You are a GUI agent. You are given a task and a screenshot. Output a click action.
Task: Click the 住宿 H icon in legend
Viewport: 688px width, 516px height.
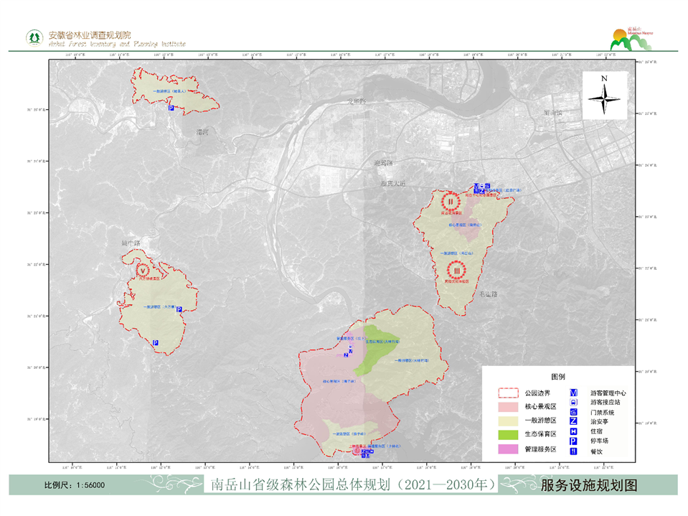pyautogui.click(x=574, y=431)
